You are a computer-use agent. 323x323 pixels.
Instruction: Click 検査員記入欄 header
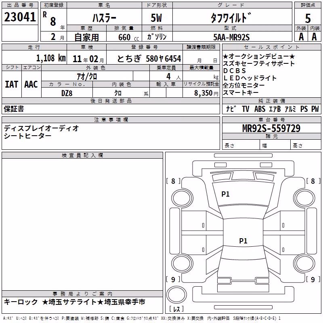(x=82, y=155)
